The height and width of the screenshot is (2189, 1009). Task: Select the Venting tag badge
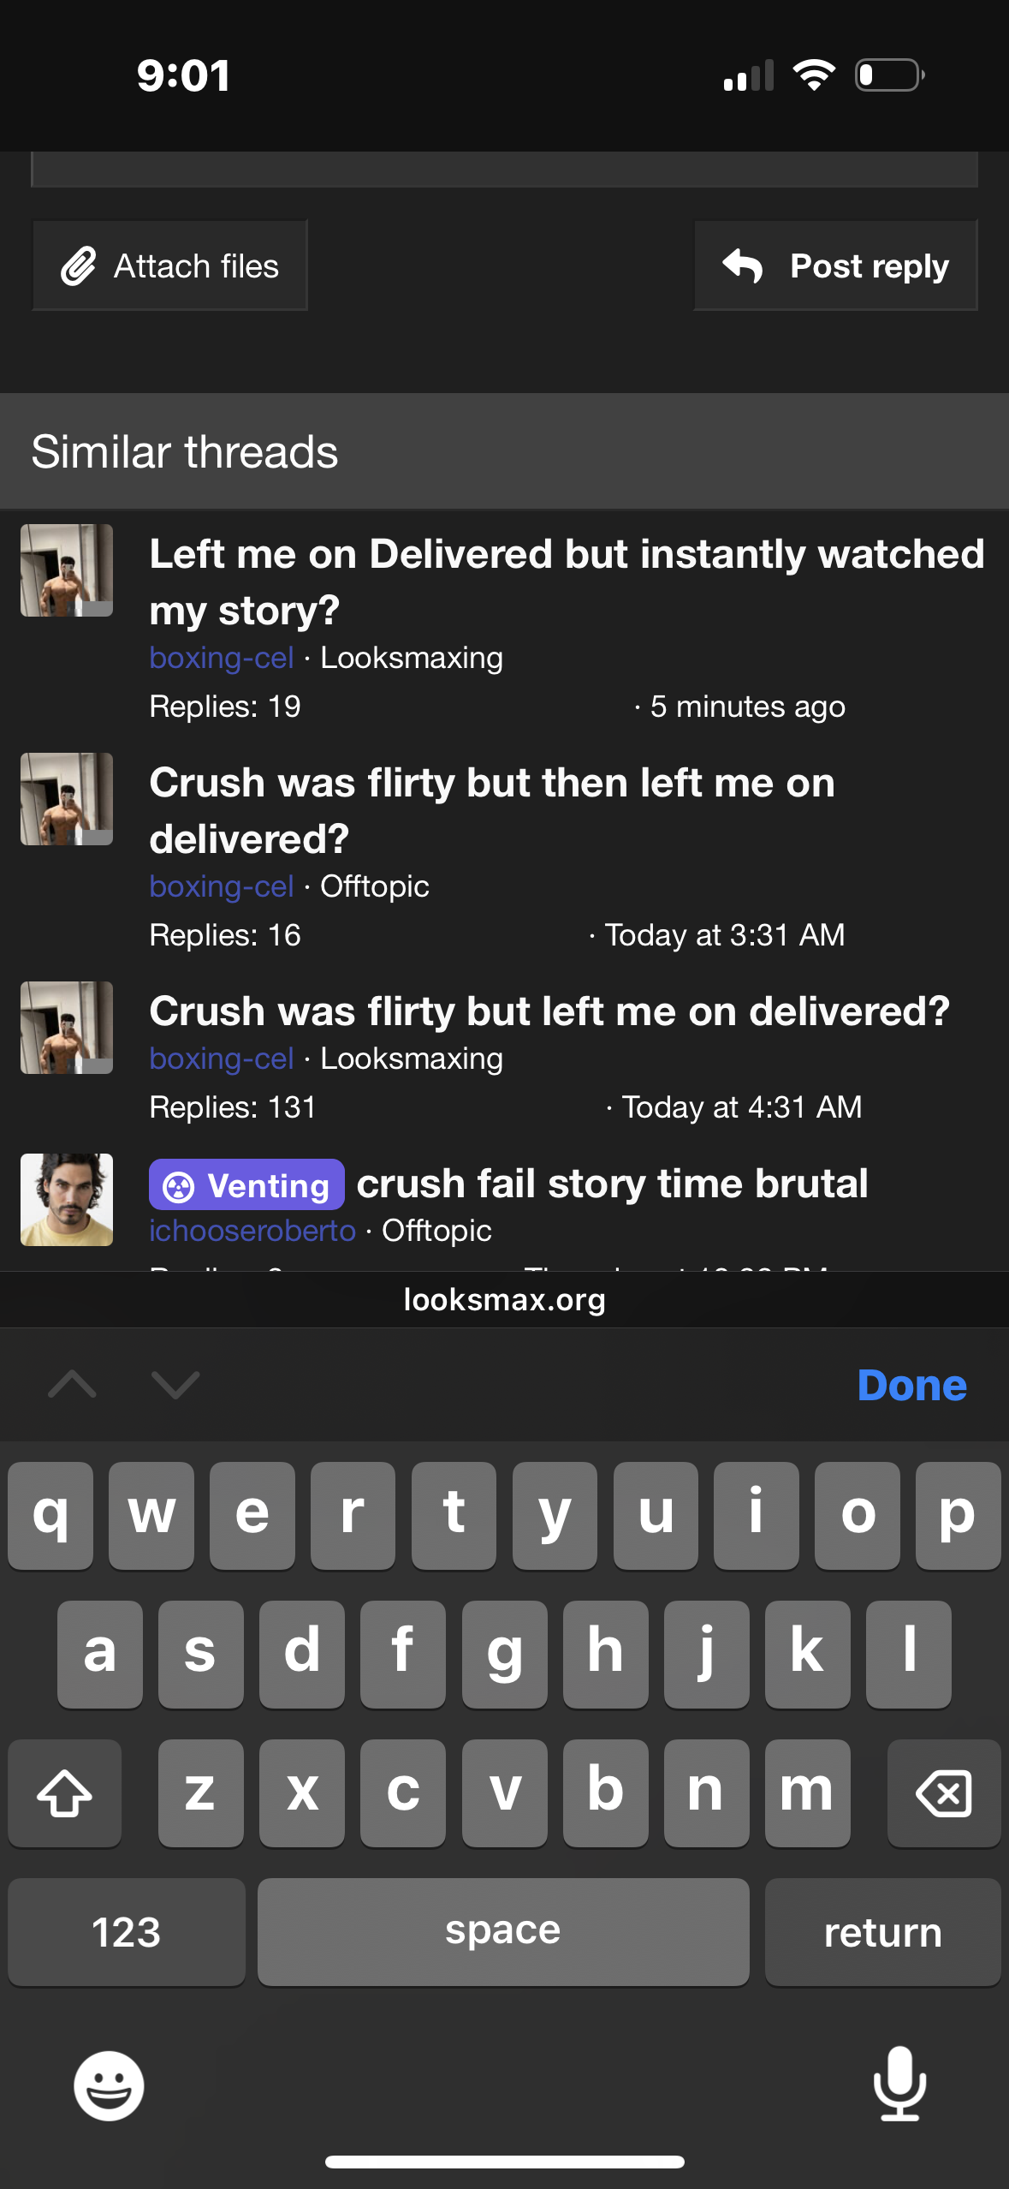[x=246, y=1185]
